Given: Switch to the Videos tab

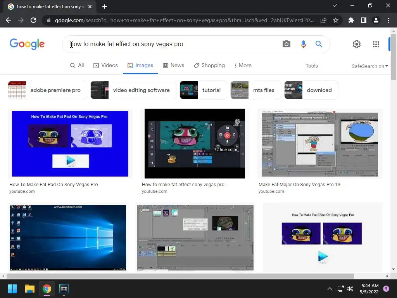Looking at the screenshot, I should (x=105, y=65).
